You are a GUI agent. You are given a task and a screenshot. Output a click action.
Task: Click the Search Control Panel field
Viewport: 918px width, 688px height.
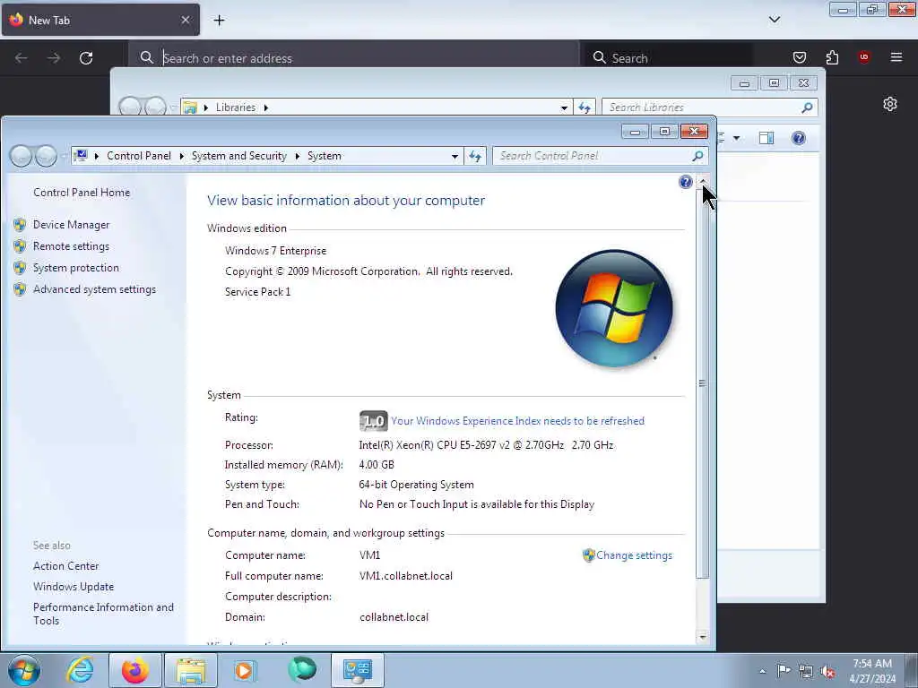tap(592, 156)
